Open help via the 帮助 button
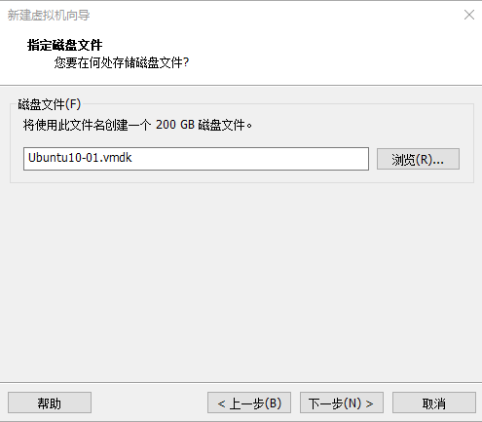Screen dimensions: 482x422 50,403
